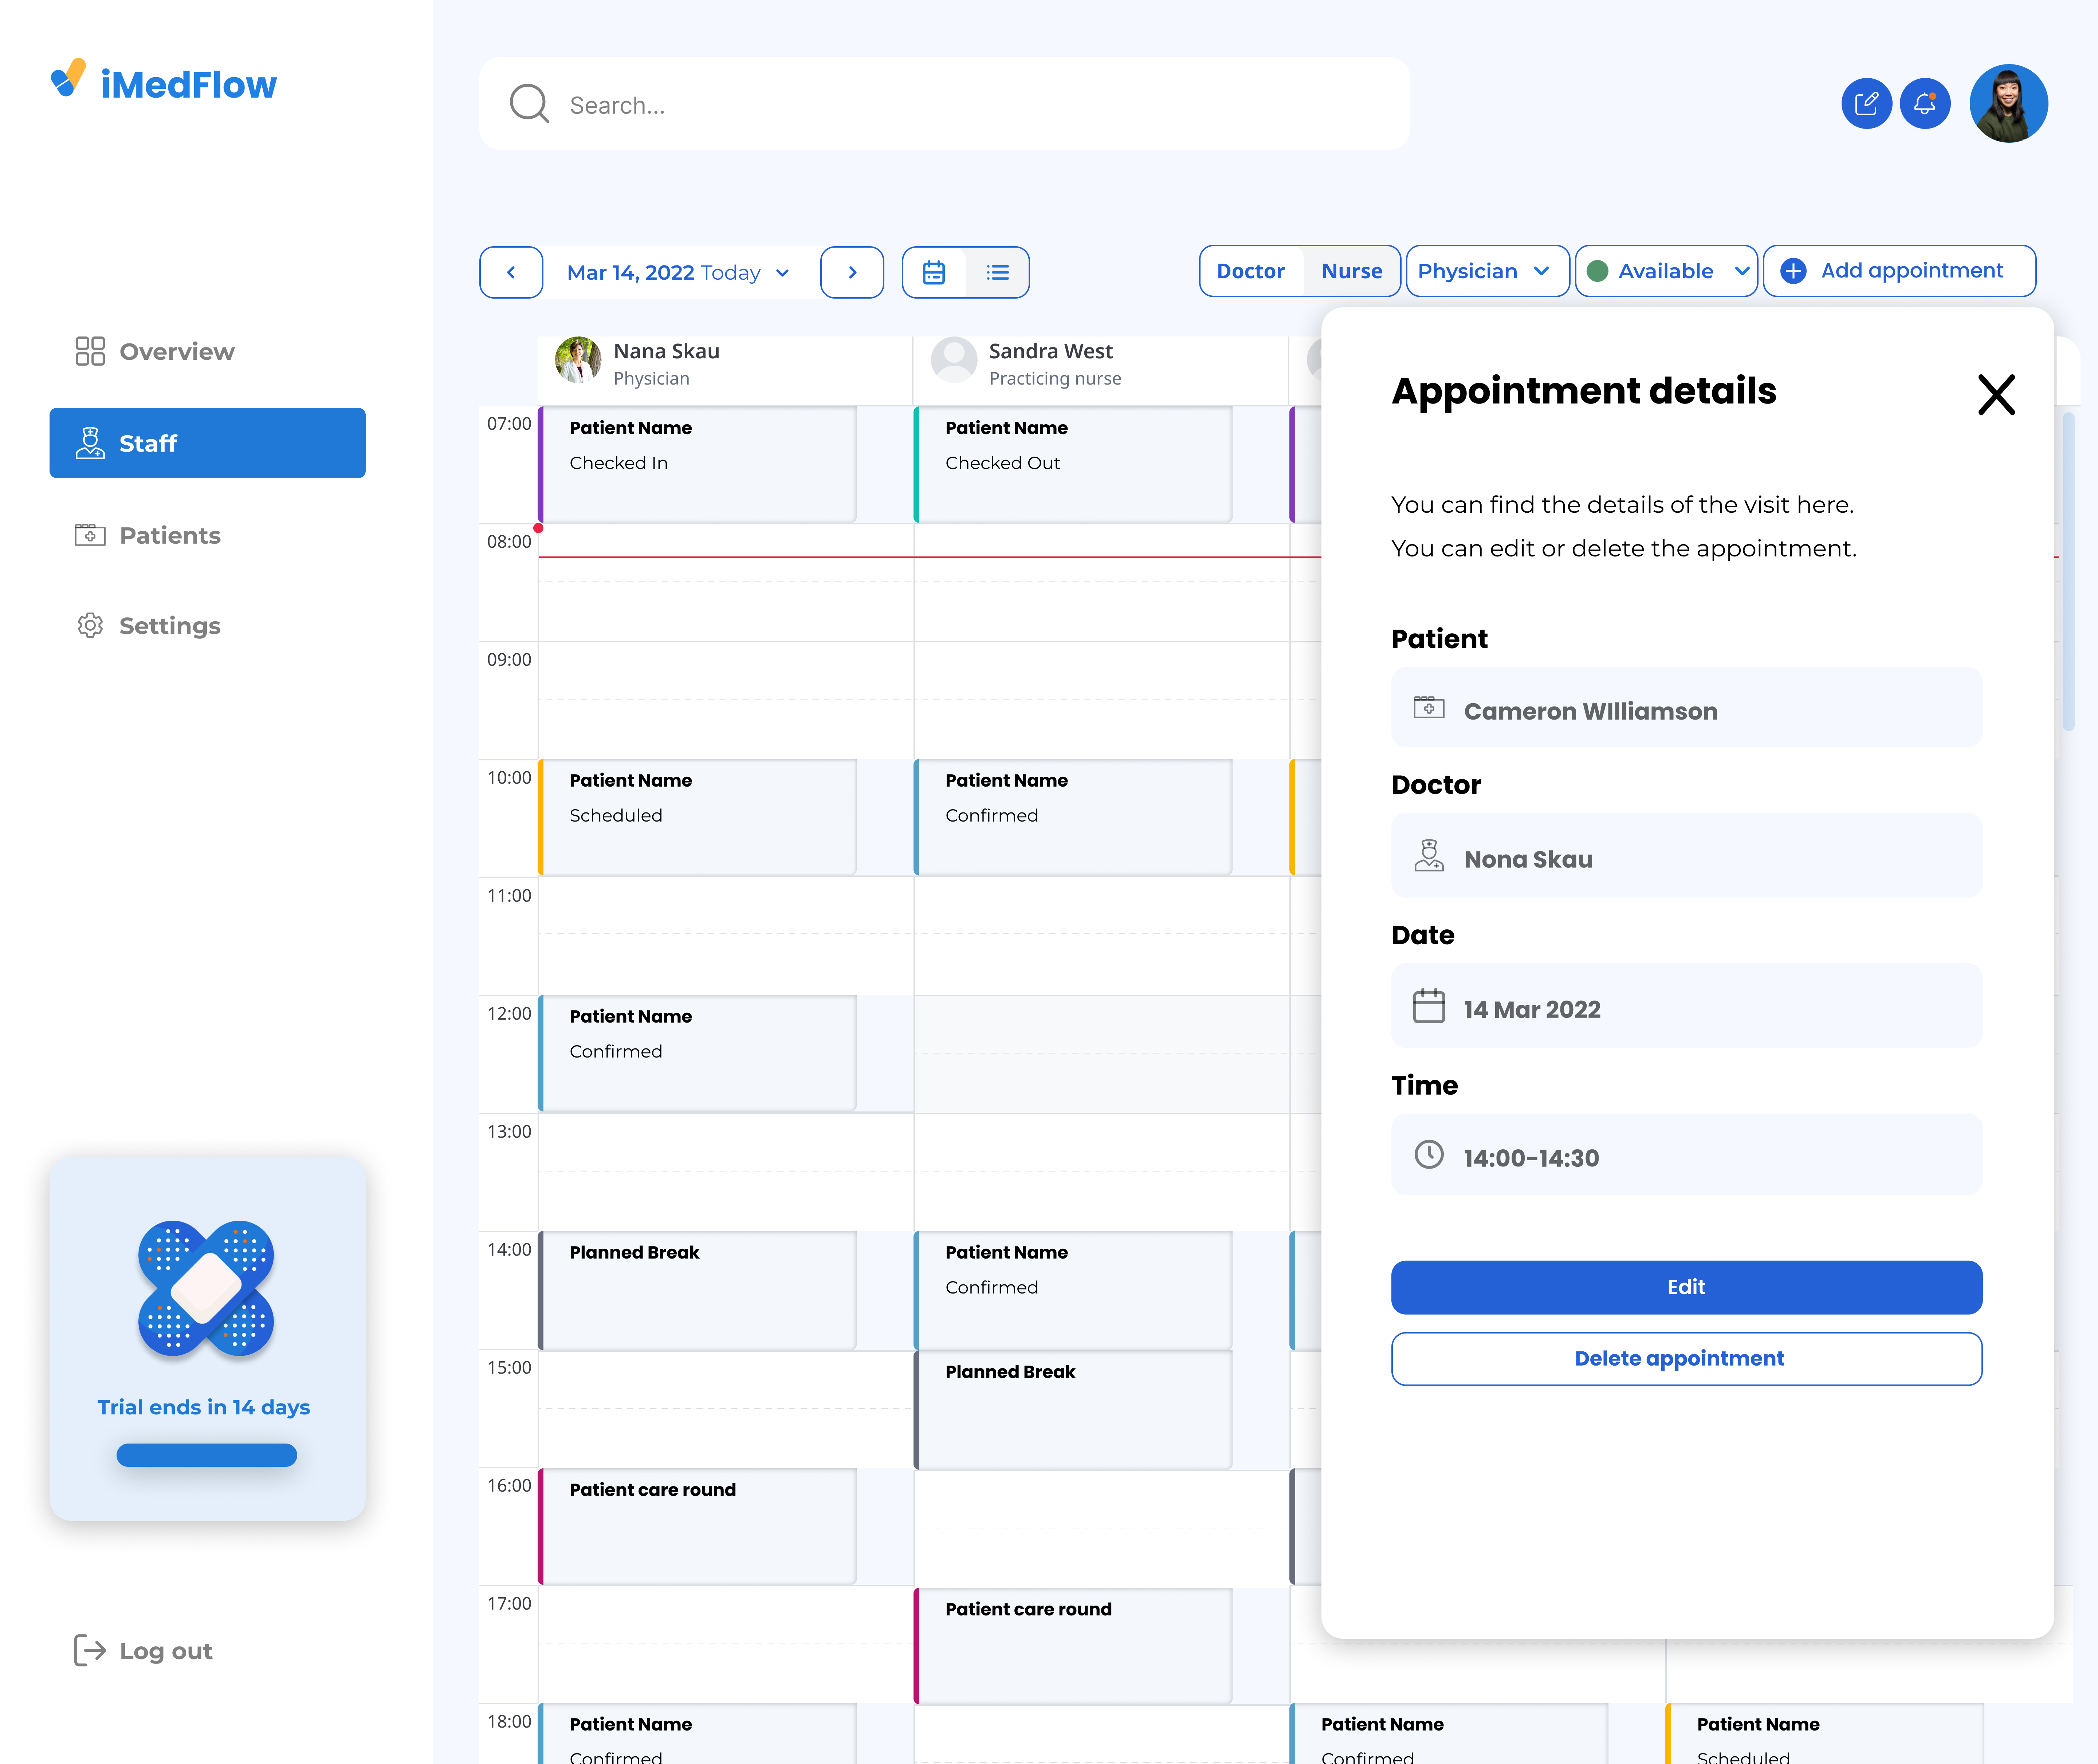Go to next day arrow

[852, 272]
